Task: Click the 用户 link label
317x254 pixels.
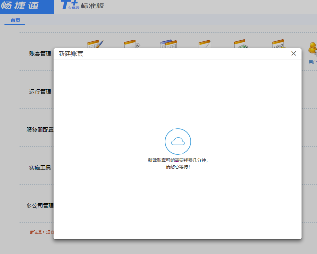Action: tap(313, 62)
